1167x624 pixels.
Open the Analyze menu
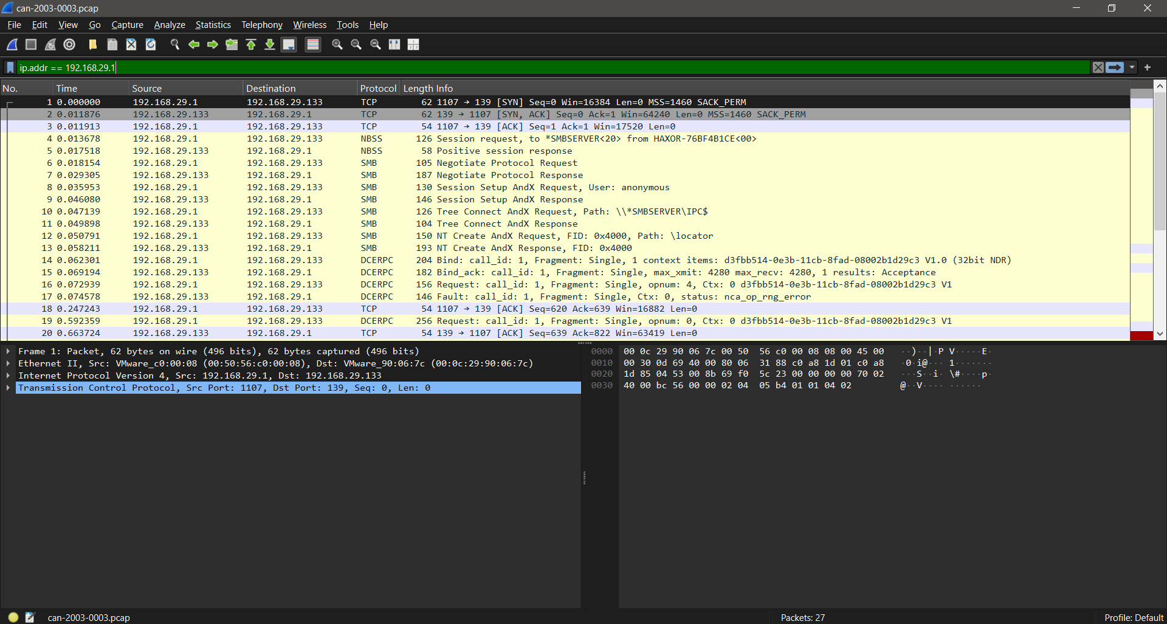[x=170, y=25]
